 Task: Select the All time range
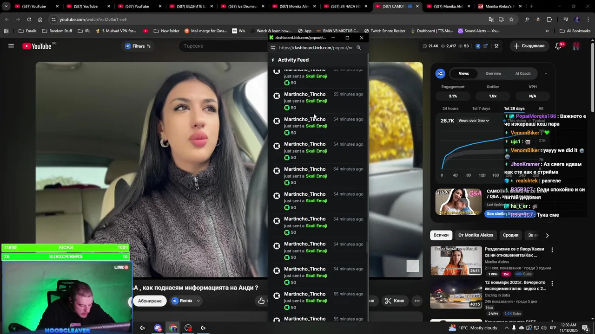[x=541, y=109]
